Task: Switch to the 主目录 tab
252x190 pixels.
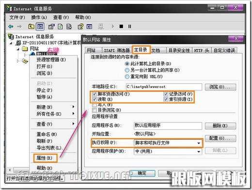Action: click(141, 50)
